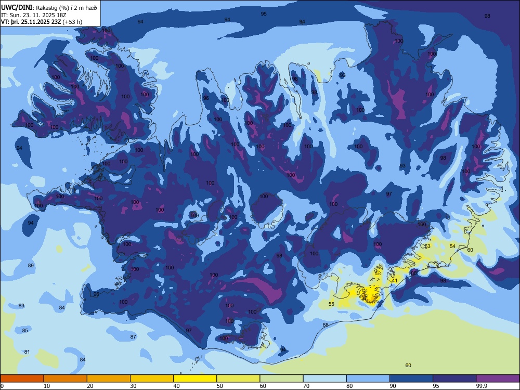Click the "10" legend scale label
The height and width of the screenshot is (390, 520).
[47, 386]
